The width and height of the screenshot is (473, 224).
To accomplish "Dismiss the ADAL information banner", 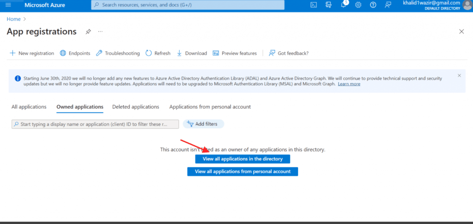I will click(x=459, y=76).
